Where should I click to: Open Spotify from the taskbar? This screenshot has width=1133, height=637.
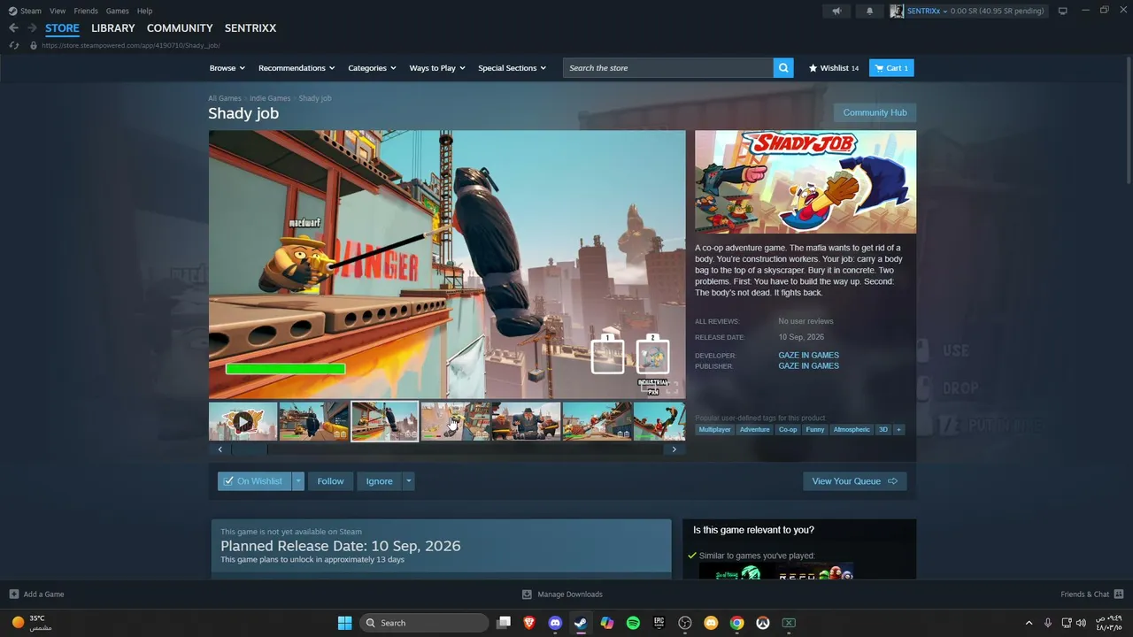coord(633,623)
